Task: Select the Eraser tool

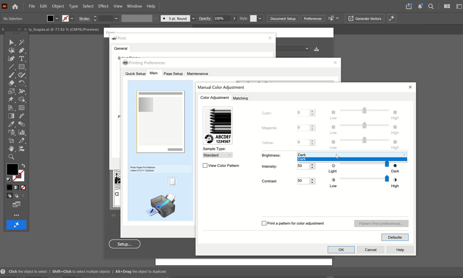Action: (x=11, y=83)
